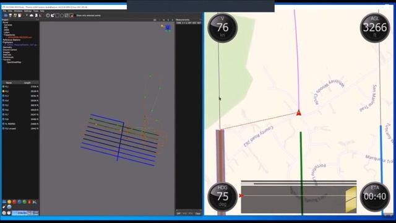Toggle the FL8 flight line marker

coord(3,119)
